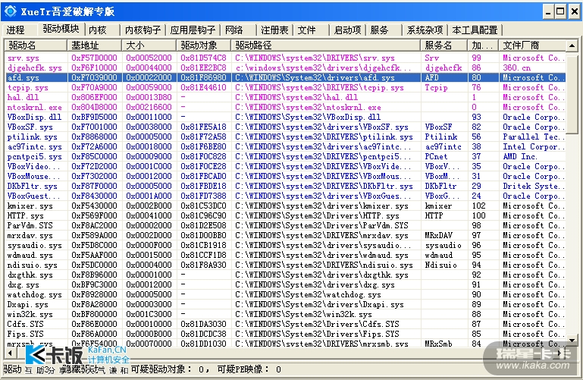This screenshot has height=380, width=583.
Task: Select the pcntpci5.sys row
Action: pyautogui.click(x=285, y=156)
